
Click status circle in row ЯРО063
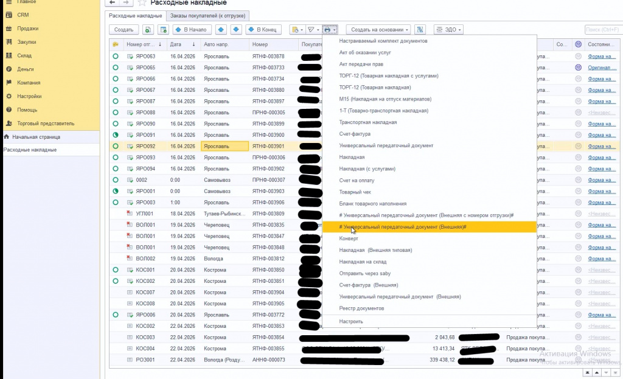point(116,56)
